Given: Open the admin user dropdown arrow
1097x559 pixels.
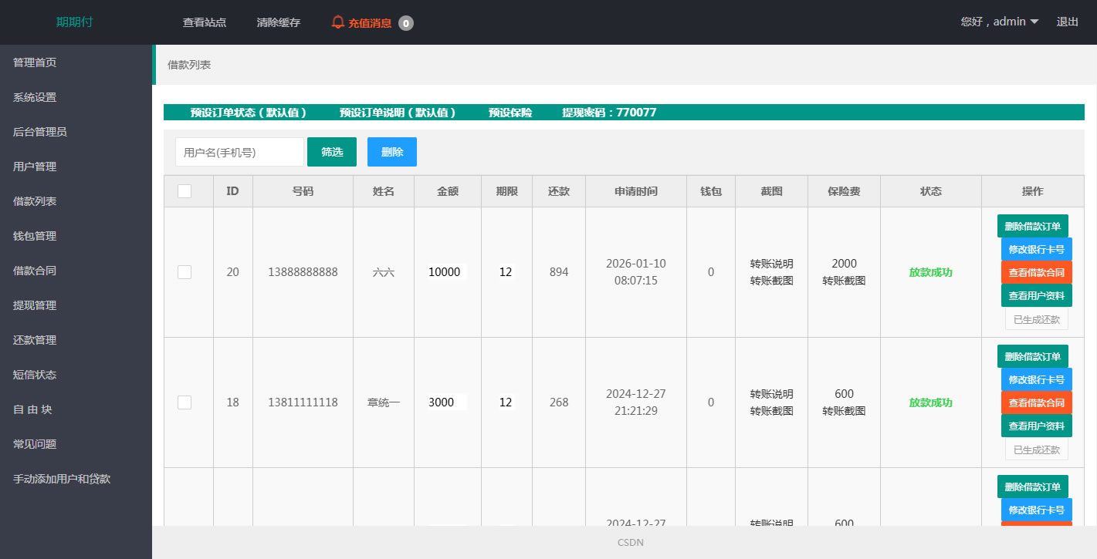Looking at the screenshot, I should click(1034, 22).
